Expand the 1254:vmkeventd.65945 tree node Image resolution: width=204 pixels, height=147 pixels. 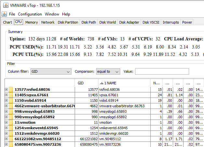[x=6, y=128]
